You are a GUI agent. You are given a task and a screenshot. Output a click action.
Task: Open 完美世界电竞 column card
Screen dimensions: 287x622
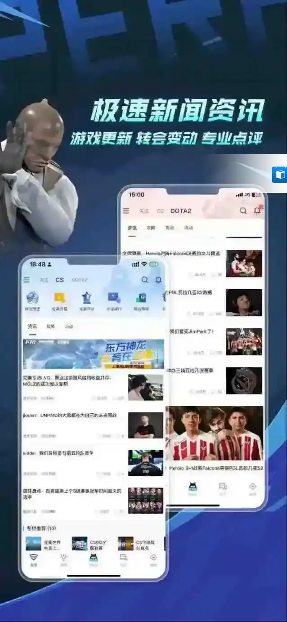point(44,544)
